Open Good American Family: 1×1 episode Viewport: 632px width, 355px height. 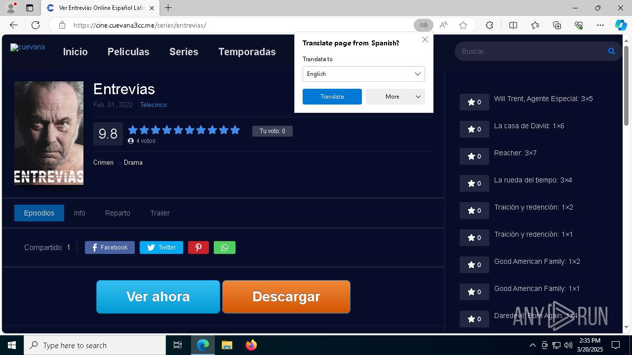(x=537, y=288)
